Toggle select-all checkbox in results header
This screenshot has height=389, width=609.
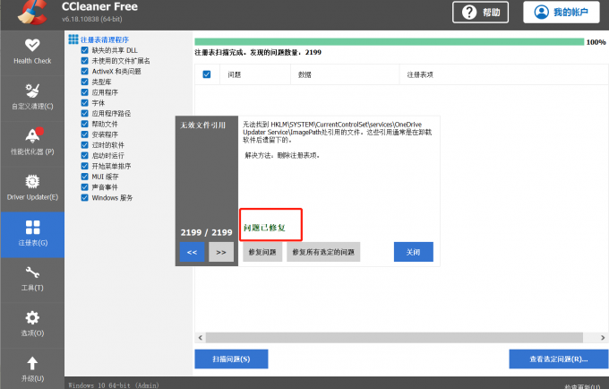pyautogui.click(x=207, y=74)
